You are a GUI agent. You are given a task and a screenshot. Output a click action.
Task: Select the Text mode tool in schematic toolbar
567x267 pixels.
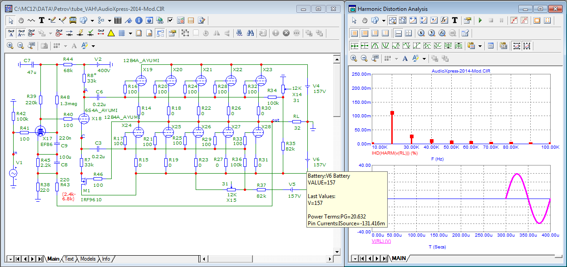(41, 20)
